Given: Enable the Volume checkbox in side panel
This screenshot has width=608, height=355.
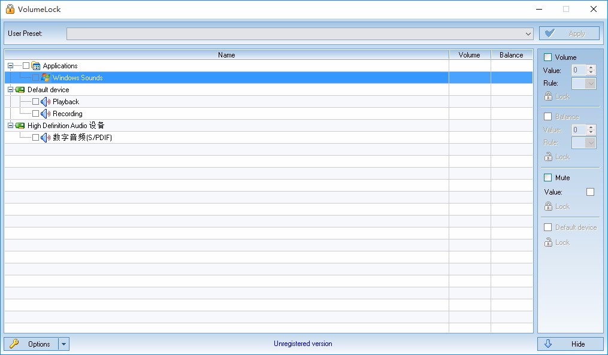Looking at the screenshot, I should (547, 57).
